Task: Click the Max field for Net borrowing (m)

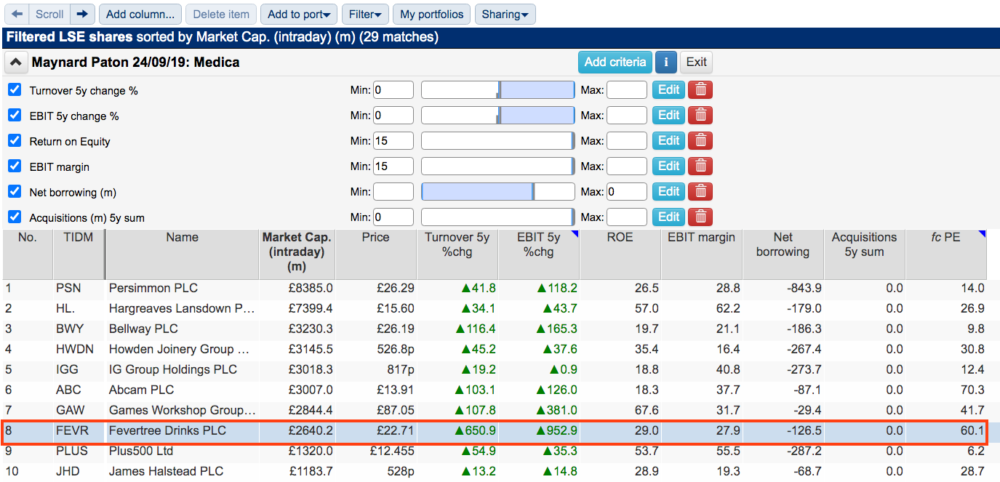Action: pyautogui.click(x=627, y=192)
